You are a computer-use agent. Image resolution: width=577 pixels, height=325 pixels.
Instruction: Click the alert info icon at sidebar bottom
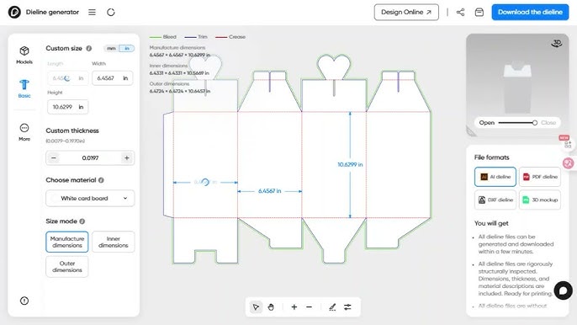click(x=24, y=301)
